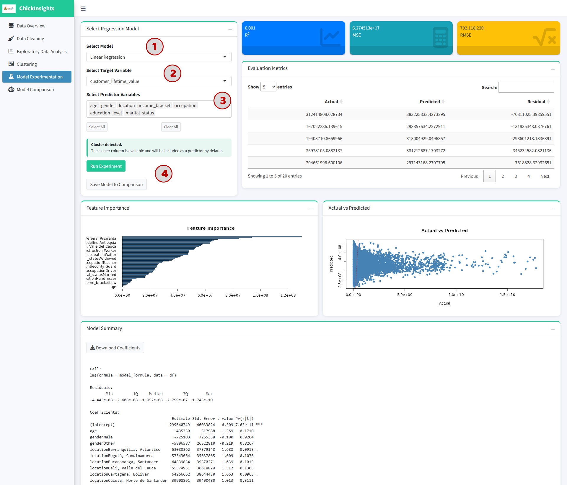Click the ChickInsights logo image
This screenshot has width=567, height=485.
(9, 9)
